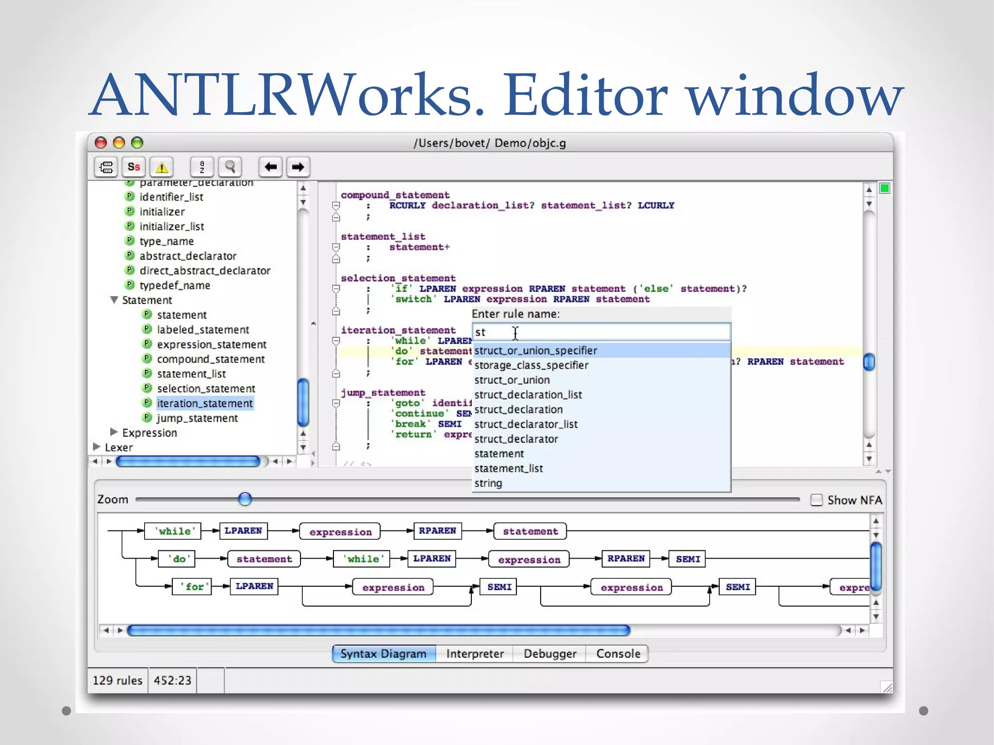Click the "452:23" cursor position status entry
Image resolution: width=994 pixels, height=745 pixels.
point(172,680)
